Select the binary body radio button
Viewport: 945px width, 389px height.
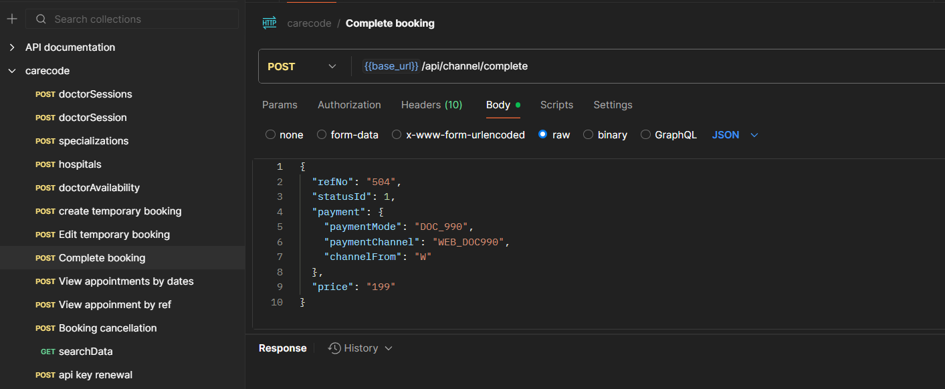(x=589, y=135)
